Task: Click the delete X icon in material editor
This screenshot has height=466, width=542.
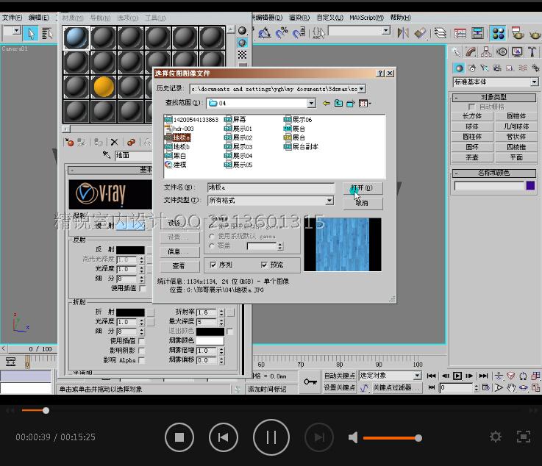Action: coord(115,142)
